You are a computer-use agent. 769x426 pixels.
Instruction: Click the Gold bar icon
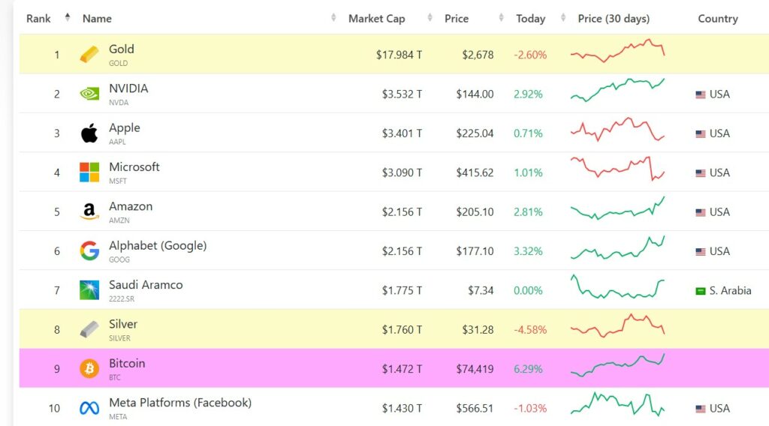[x=89, y=55]
